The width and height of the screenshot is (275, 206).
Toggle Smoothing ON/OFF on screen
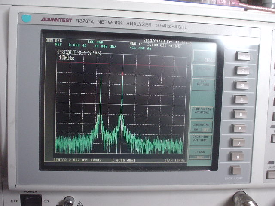click(x=202, y=126)
